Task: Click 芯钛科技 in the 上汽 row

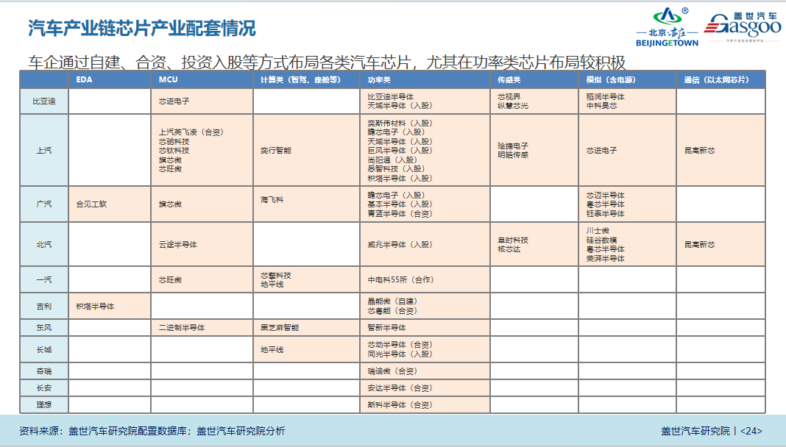Action: (174, 151)
